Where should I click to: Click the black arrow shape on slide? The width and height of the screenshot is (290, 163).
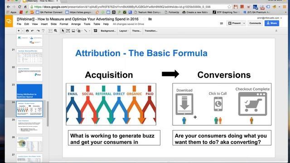click(170, 74)
